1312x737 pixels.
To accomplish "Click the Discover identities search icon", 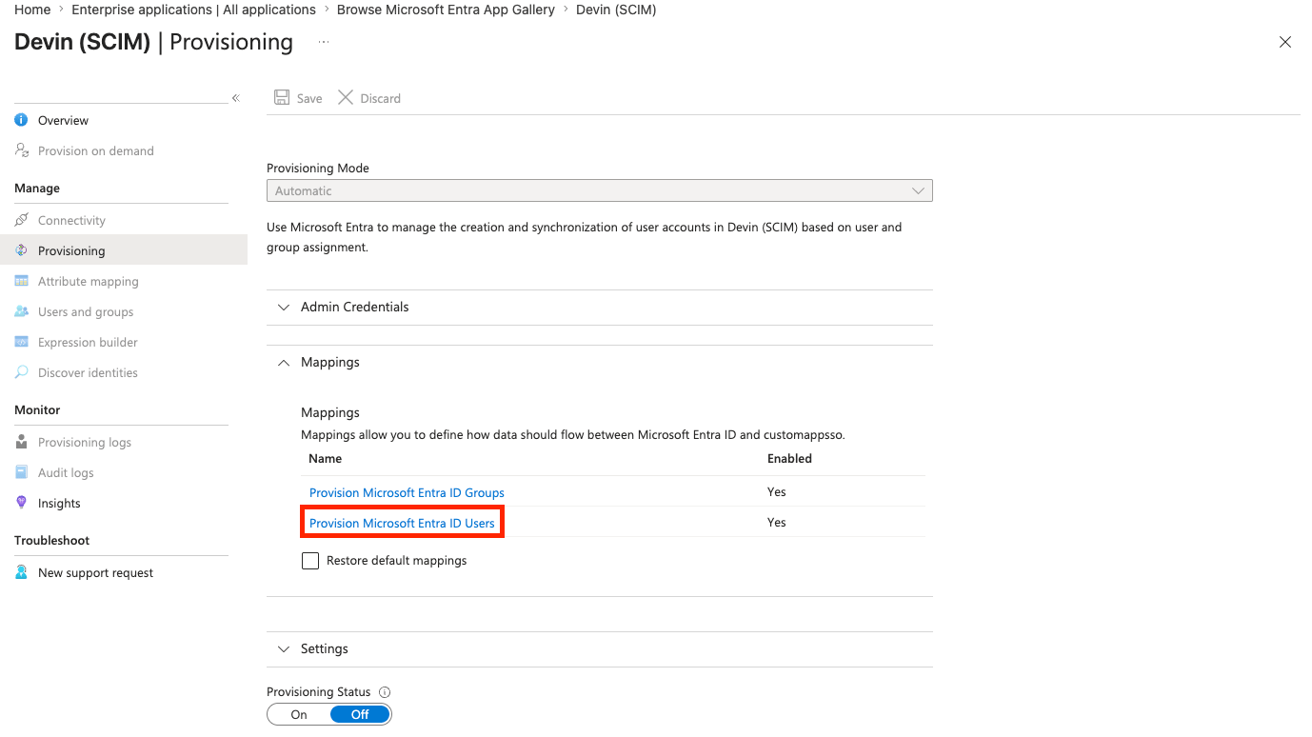I will pos(22,372).
